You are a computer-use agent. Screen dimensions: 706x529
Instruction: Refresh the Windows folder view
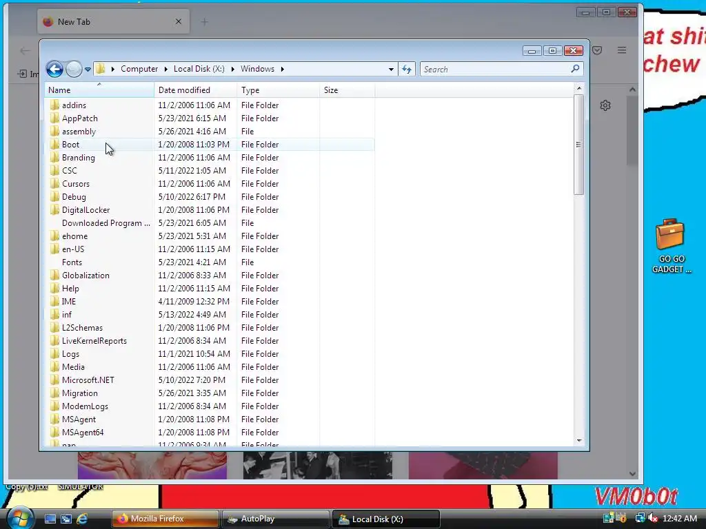(407, 70)
